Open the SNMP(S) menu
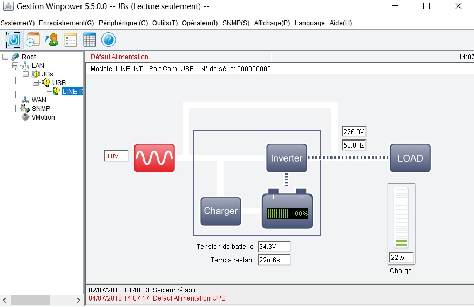The height and width of the screenshot is (307, 474). click(x=236, y=23)
